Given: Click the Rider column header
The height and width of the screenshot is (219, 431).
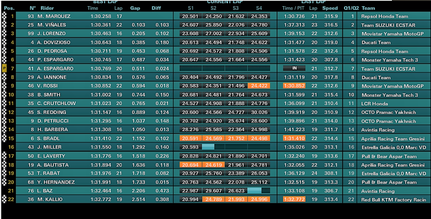Looking at the screenshot, I should tap(47, 8).
